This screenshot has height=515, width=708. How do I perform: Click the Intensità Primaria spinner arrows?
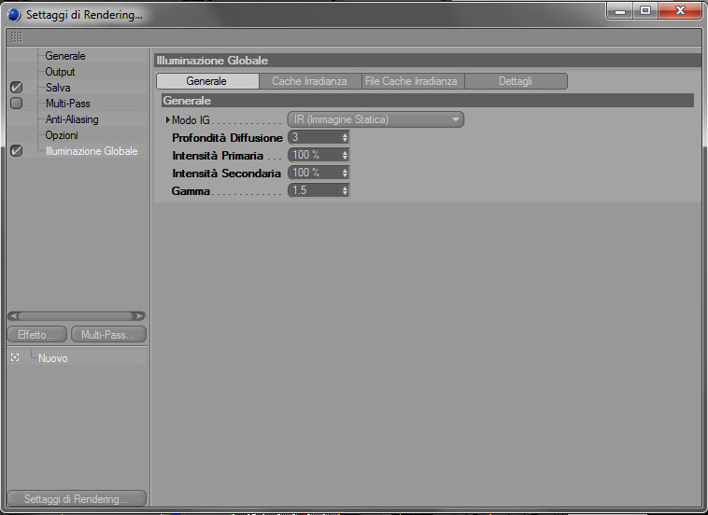tap(345, 155)
